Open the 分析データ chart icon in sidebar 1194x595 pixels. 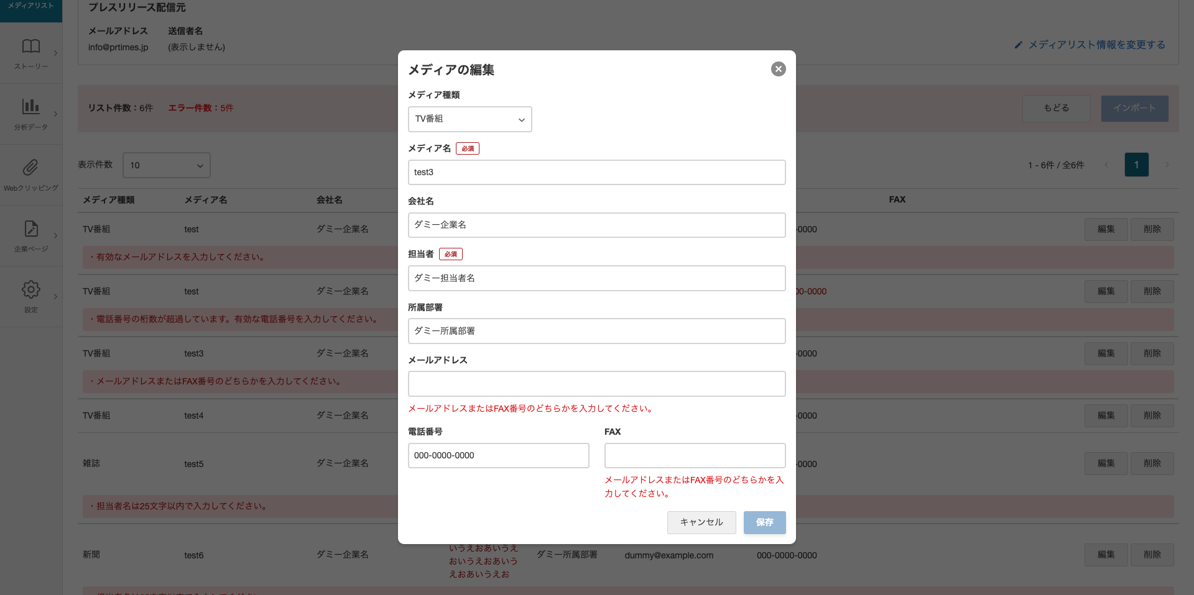click(31, 106)
